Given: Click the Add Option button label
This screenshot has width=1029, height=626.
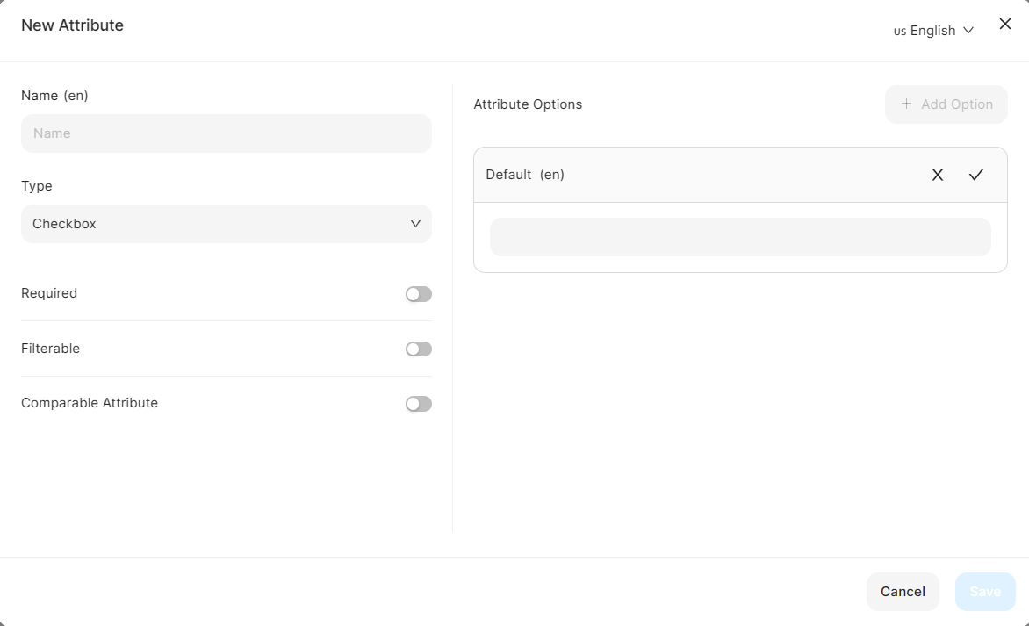Looking at the screenshot, I should pyautogui.click(x=957, y=104).
